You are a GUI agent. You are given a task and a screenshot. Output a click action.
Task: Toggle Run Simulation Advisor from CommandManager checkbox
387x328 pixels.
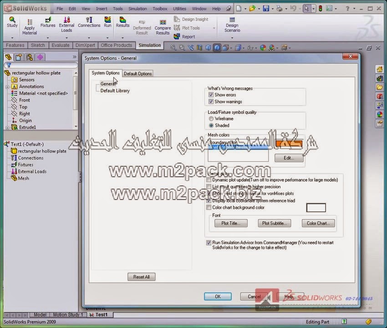click(x=209, y=242)
